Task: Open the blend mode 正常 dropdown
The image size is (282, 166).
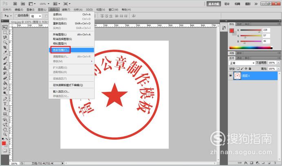Action: point(242,63)
